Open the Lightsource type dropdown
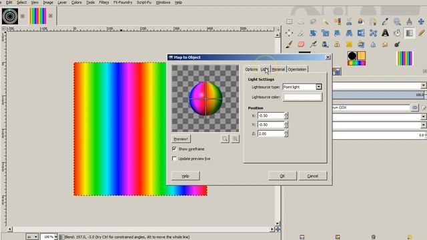The width and height of the screenshot is (427, 240). (302, 87)
